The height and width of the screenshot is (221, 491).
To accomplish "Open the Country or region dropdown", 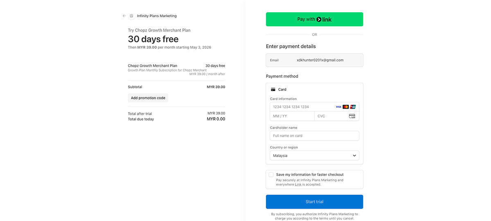I will tap(314, 156).
